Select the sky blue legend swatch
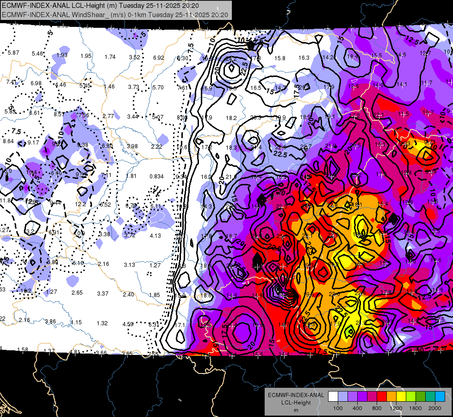453x417 pixels. pos(440,396)
